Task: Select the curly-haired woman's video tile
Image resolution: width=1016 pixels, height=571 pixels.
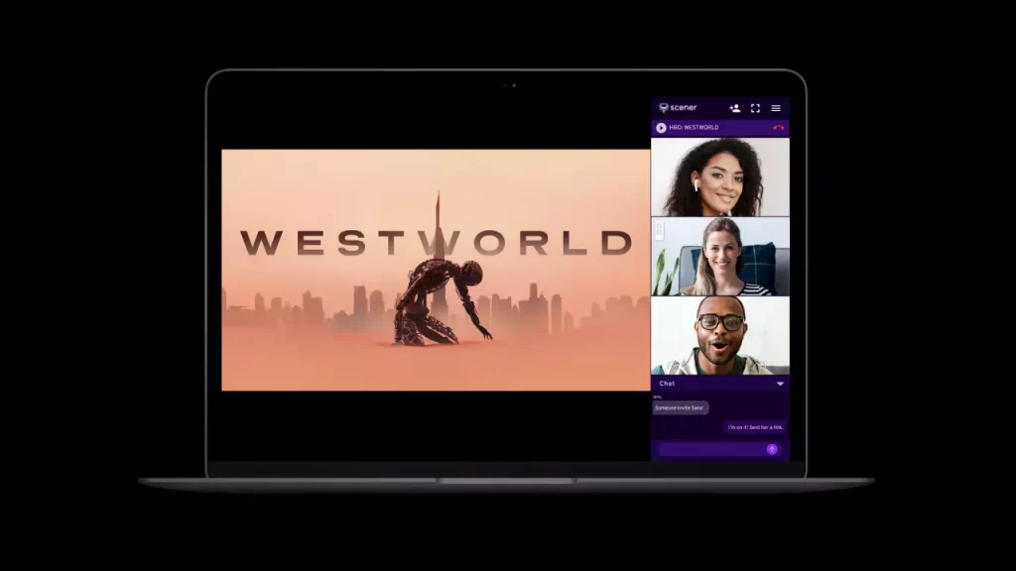Action: point(720,176)
